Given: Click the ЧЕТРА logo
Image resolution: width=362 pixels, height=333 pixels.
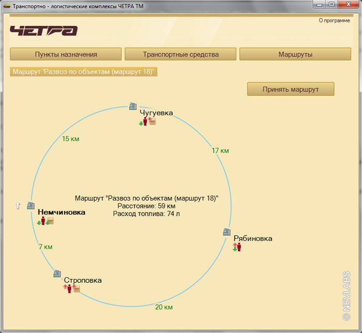Looking at the screenshot, I should (43, 31).
